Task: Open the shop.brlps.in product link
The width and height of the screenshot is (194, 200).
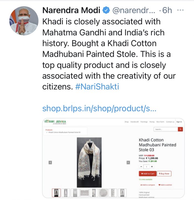Action: [x=99, y=108]
